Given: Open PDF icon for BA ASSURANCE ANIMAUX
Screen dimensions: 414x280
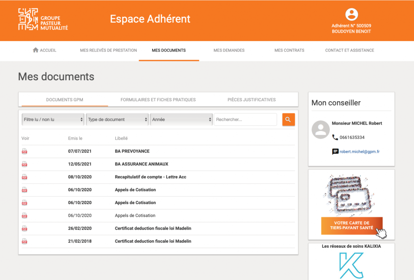Looking at the screenshot, I should (24, 164).
